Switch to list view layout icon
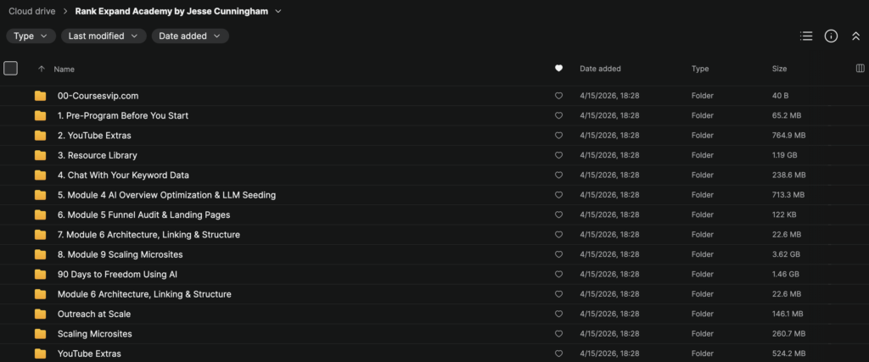869x362 pixels. (x=806, y=36)
